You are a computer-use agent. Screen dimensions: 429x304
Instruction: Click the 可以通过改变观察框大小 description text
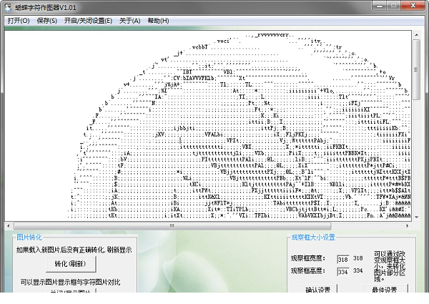click(390, 267)
